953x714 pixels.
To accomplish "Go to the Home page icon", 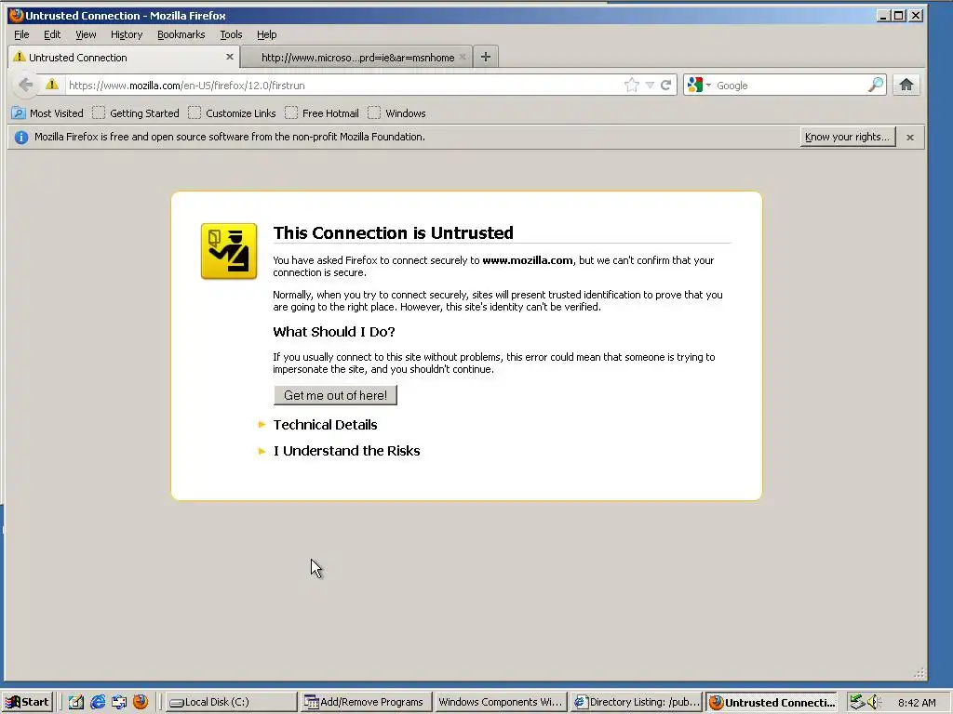I will (x=906, y=85).
